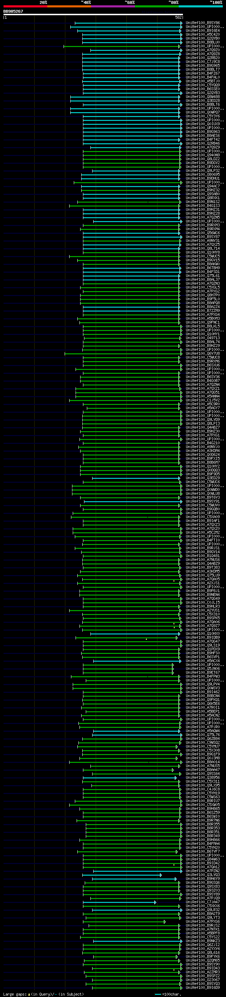Click the orange ~40% identity legend swatch
Screen dimensions: 226x997
pyautogui.click(x=69, y=6)
